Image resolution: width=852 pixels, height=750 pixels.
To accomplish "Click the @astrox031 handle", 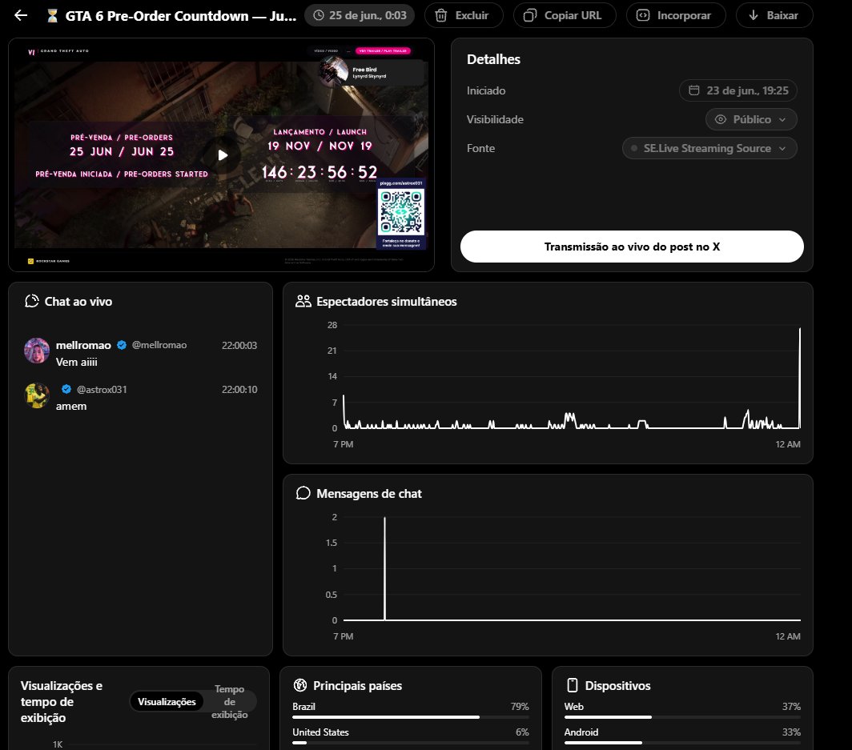I will 102,389.
